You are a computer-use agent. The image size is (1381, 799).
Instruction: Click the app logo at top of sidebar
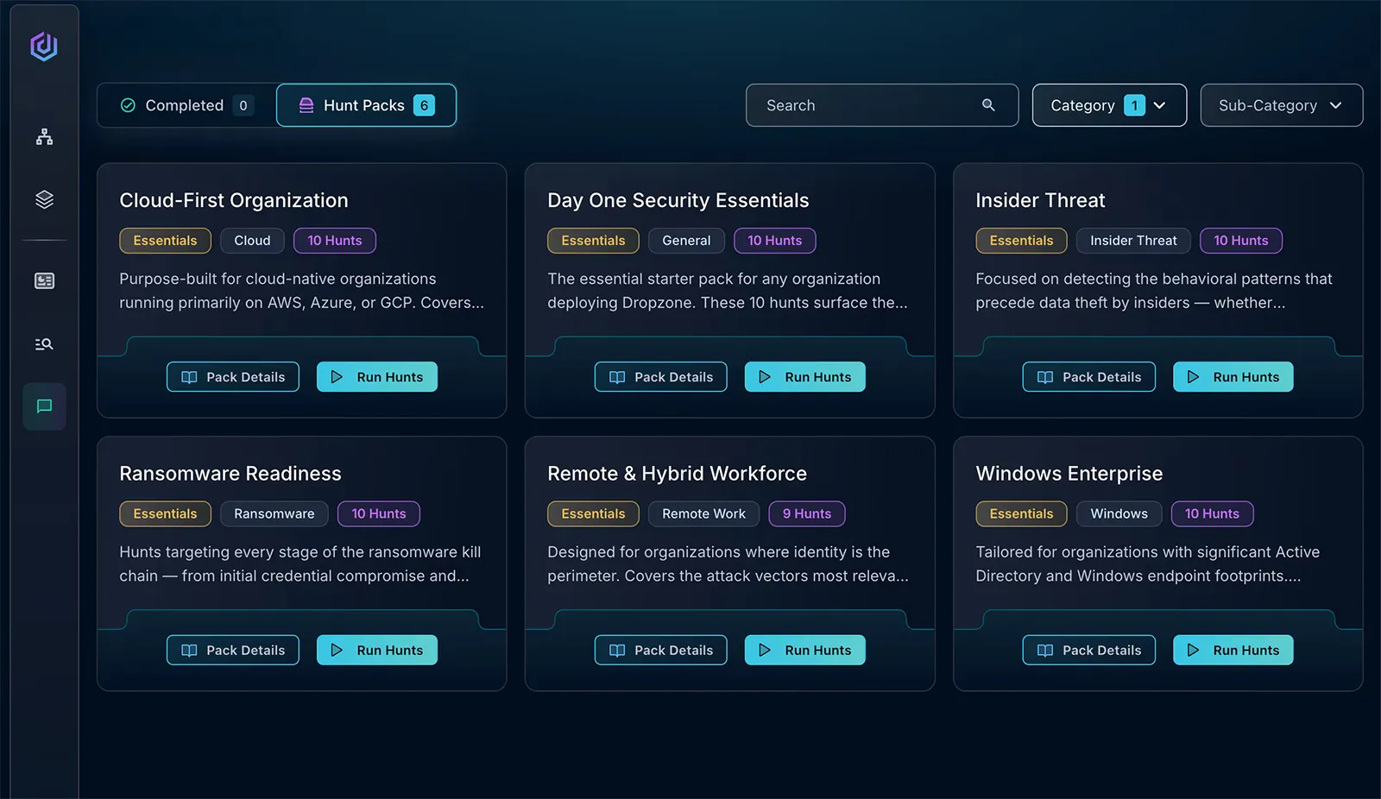pyautogui.click(x=44, y=46)
